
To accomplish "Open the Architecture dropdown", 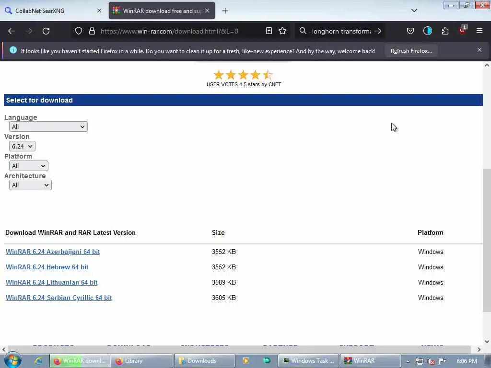I will coord(30,185).
